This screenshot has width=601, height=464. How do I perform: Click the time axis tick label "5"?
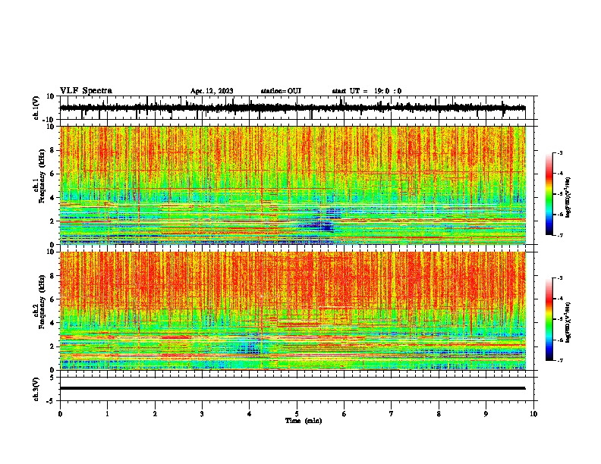(297, 414)
